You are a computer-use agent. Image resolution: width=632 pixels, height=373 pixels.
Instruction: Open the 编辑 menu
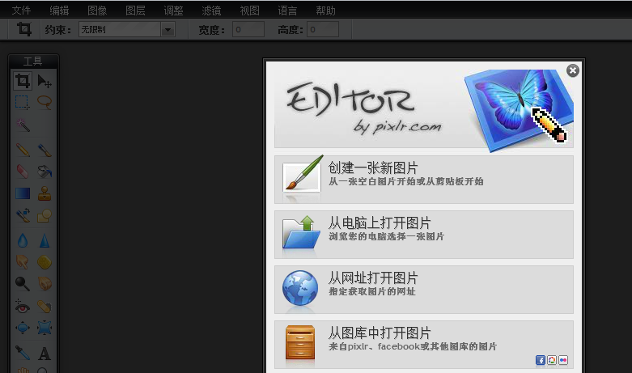coord(59,10)
